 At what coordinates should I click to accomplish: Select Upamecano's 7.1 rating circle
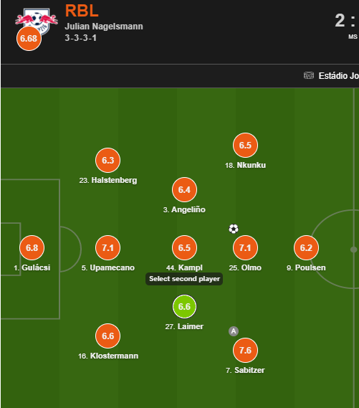[108, 247]
